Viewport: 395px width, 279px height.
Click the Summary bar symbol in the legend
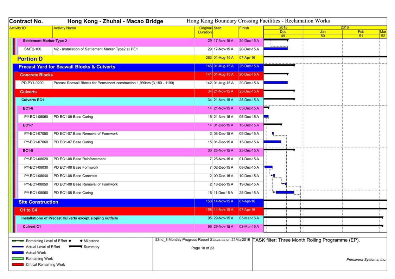76,247
